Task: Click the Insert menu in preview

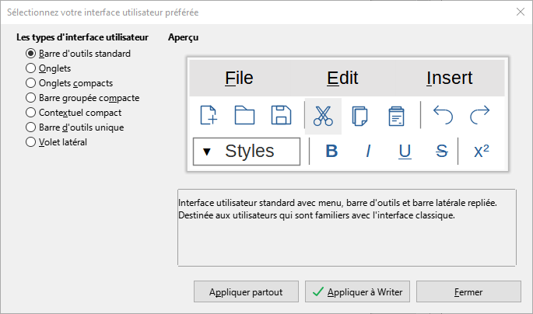Action: 450,78
